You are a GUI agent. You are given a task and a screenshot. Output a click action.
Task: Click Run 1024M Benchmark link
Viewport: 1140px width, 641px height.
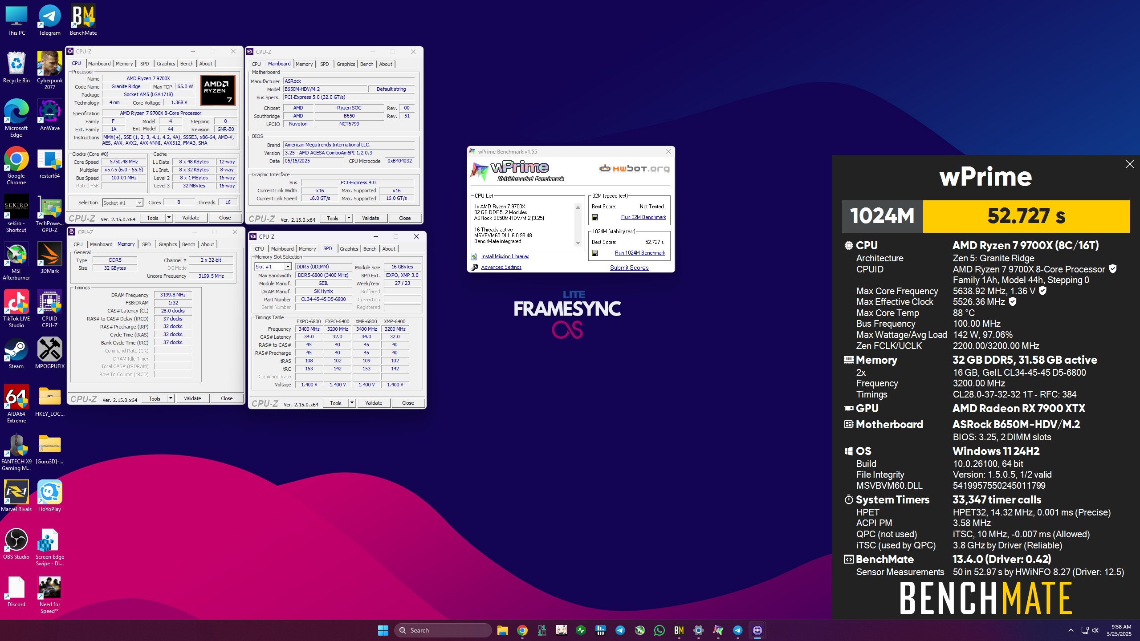pos(640,253)
